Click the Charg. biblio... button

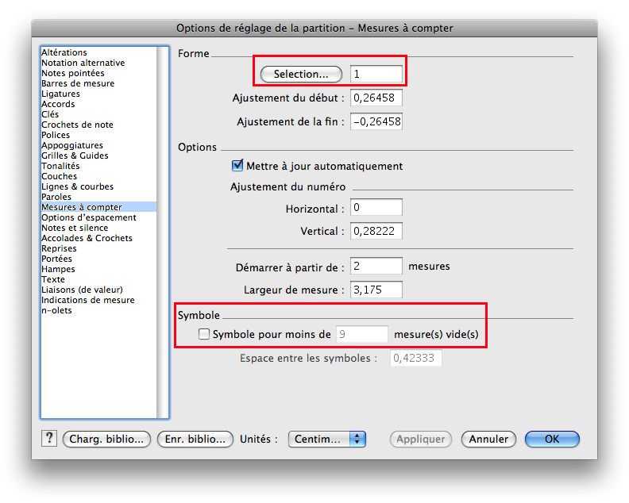[x=106, y=439]
